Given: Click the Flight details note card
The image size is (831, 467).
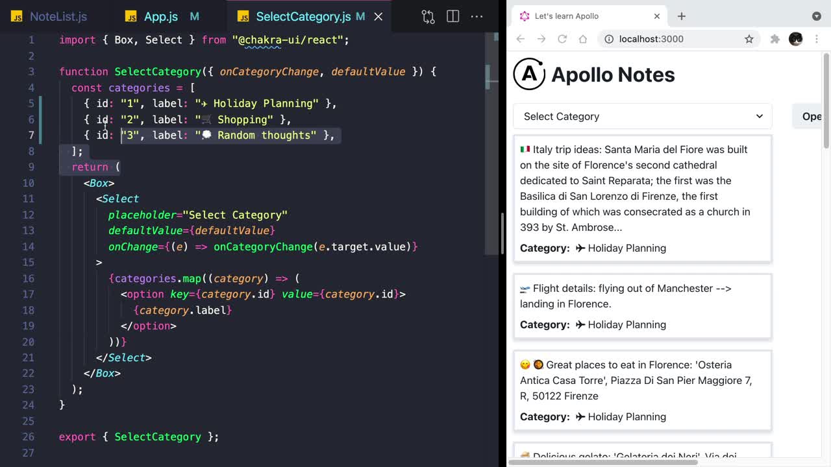Looking at the screenshot, I should pyautogui.click(x=642, y=306).
